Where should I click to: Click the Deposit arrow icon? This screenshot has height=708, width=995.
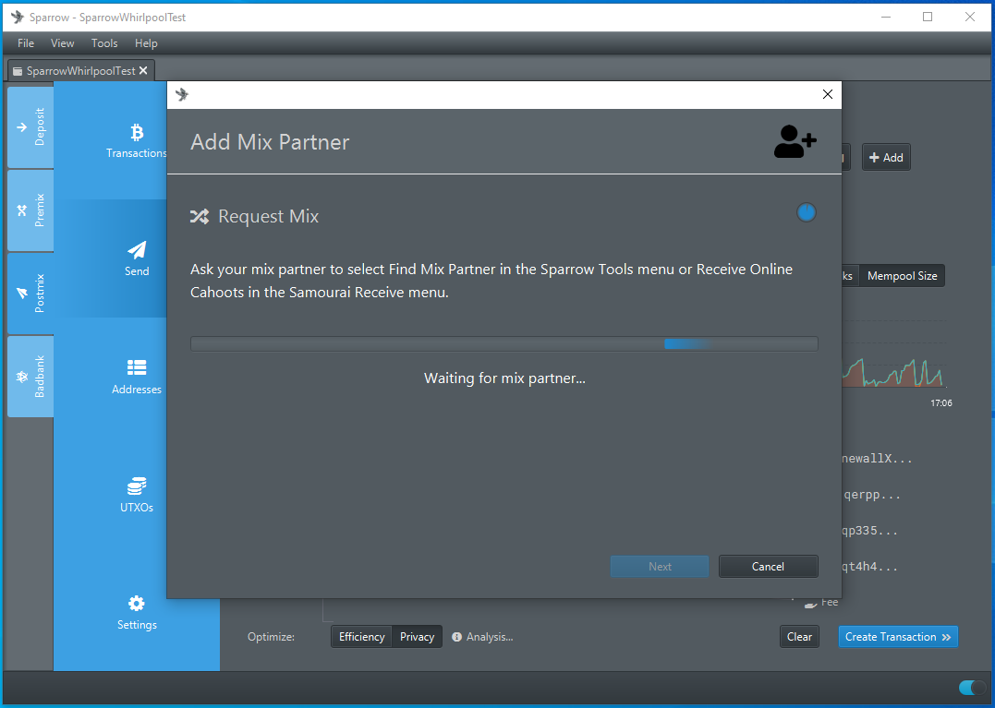pyautogui.click(x=21, y=127)
